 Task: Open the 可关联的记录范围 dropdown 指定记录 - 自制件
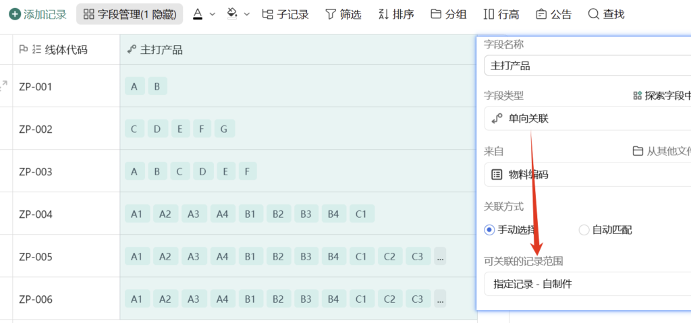click(x=587, y=284)
